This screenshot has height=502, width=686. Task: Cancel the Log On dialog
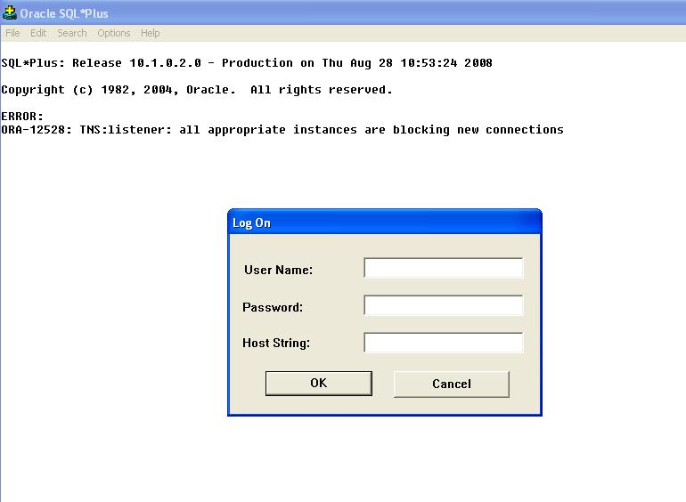point(451,384)
